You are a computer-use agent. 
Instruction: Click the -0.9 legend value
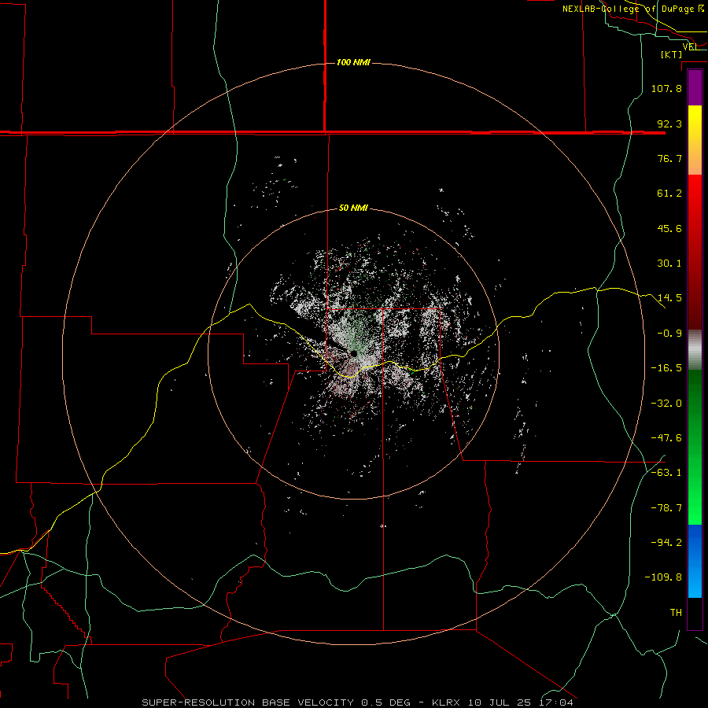click(x=669, y=334)
